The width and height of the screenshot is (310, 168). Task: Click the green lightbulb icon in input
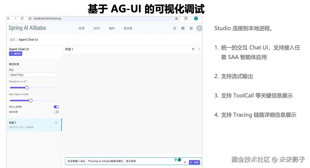176,160
